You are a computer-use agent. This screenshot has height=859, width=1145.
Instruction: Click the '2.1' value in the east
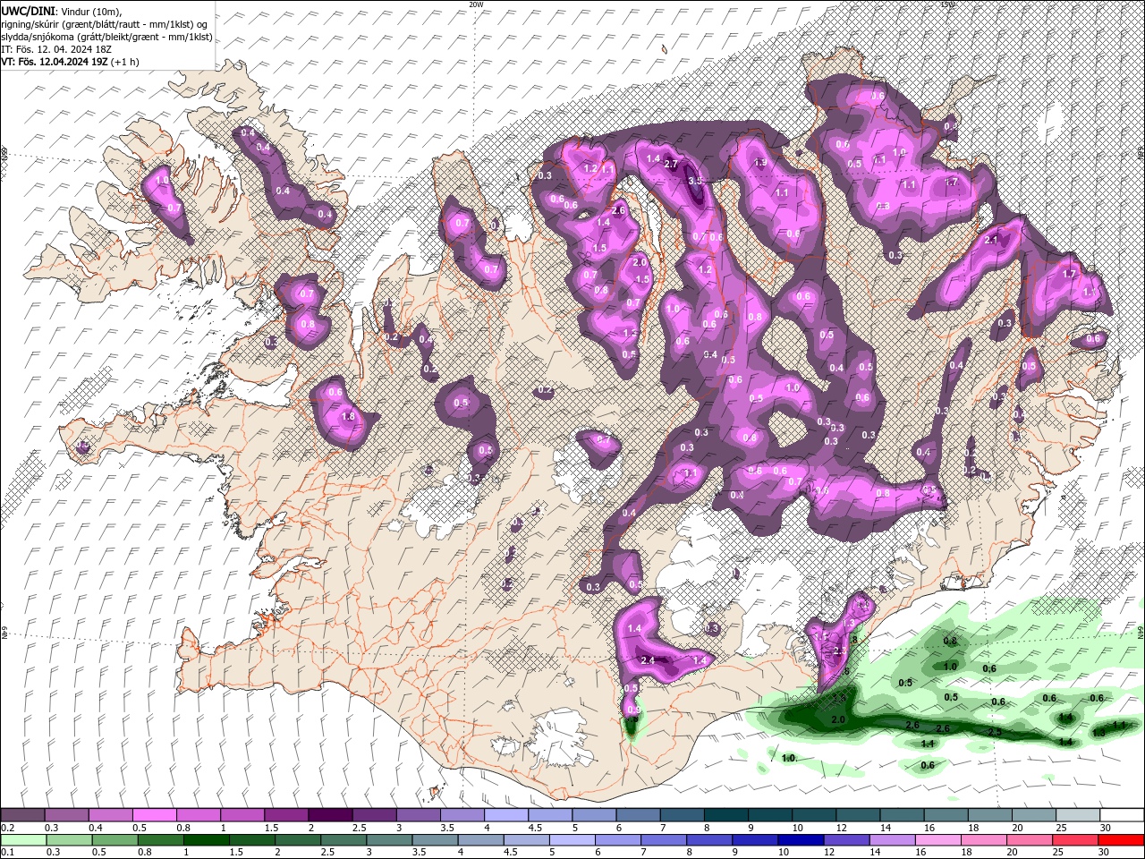click(991, 240)
